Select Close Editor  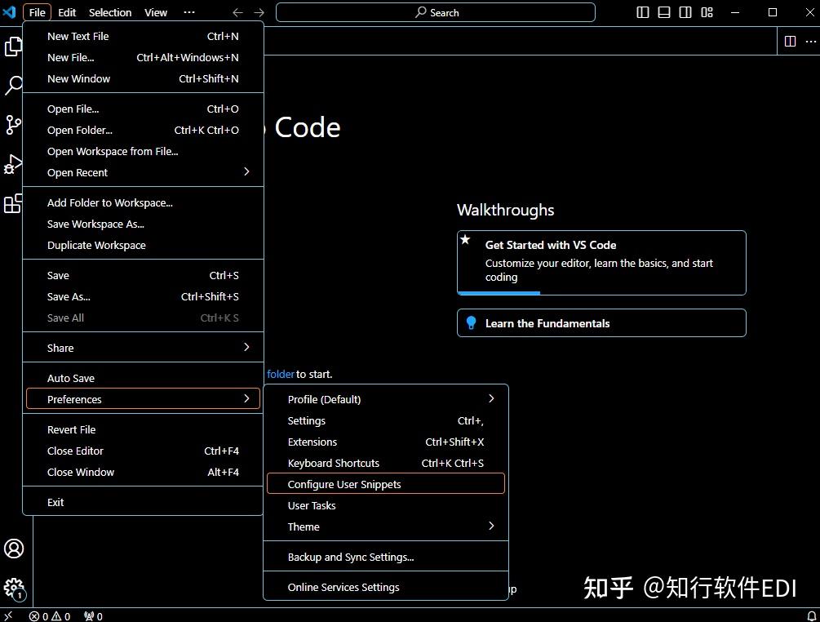pyautogui.click(x=143, y=451)
